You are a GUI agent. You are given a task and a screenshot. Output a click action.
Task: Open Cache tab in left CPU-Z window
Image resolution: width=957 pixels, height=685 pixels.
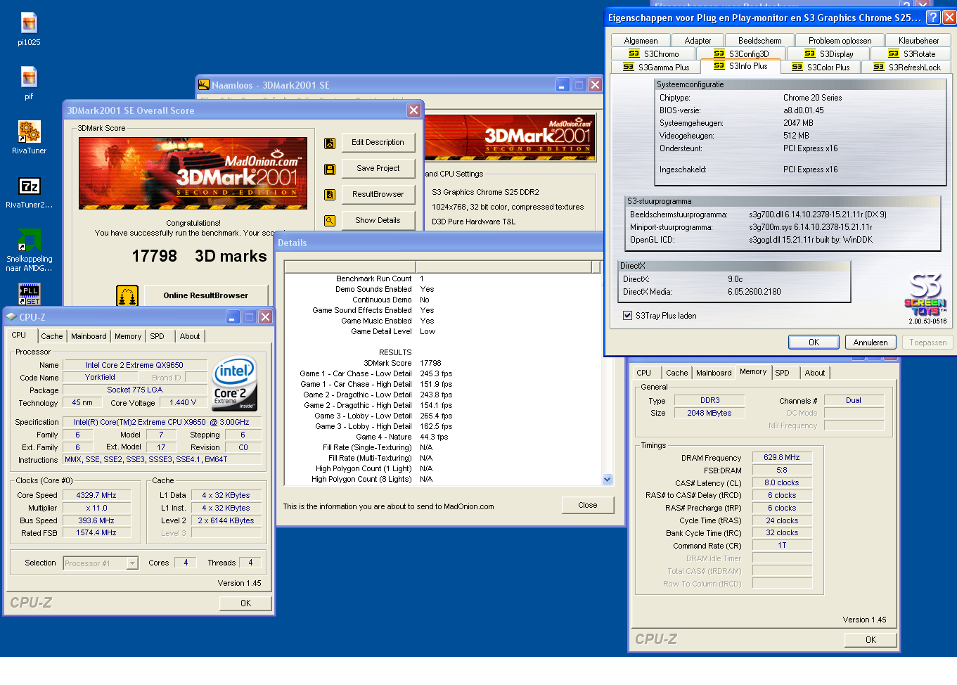point(51,336)
